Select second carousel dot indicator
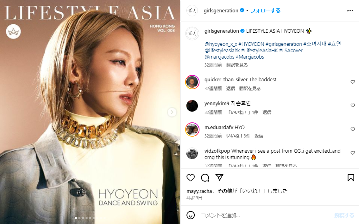 pyautogui.click(x=79, y=218)
